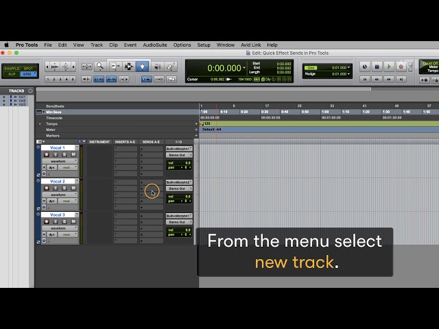This screenshot has height=329, width=439.
Task: Return to zero transport button
Action: click(364, 80)
